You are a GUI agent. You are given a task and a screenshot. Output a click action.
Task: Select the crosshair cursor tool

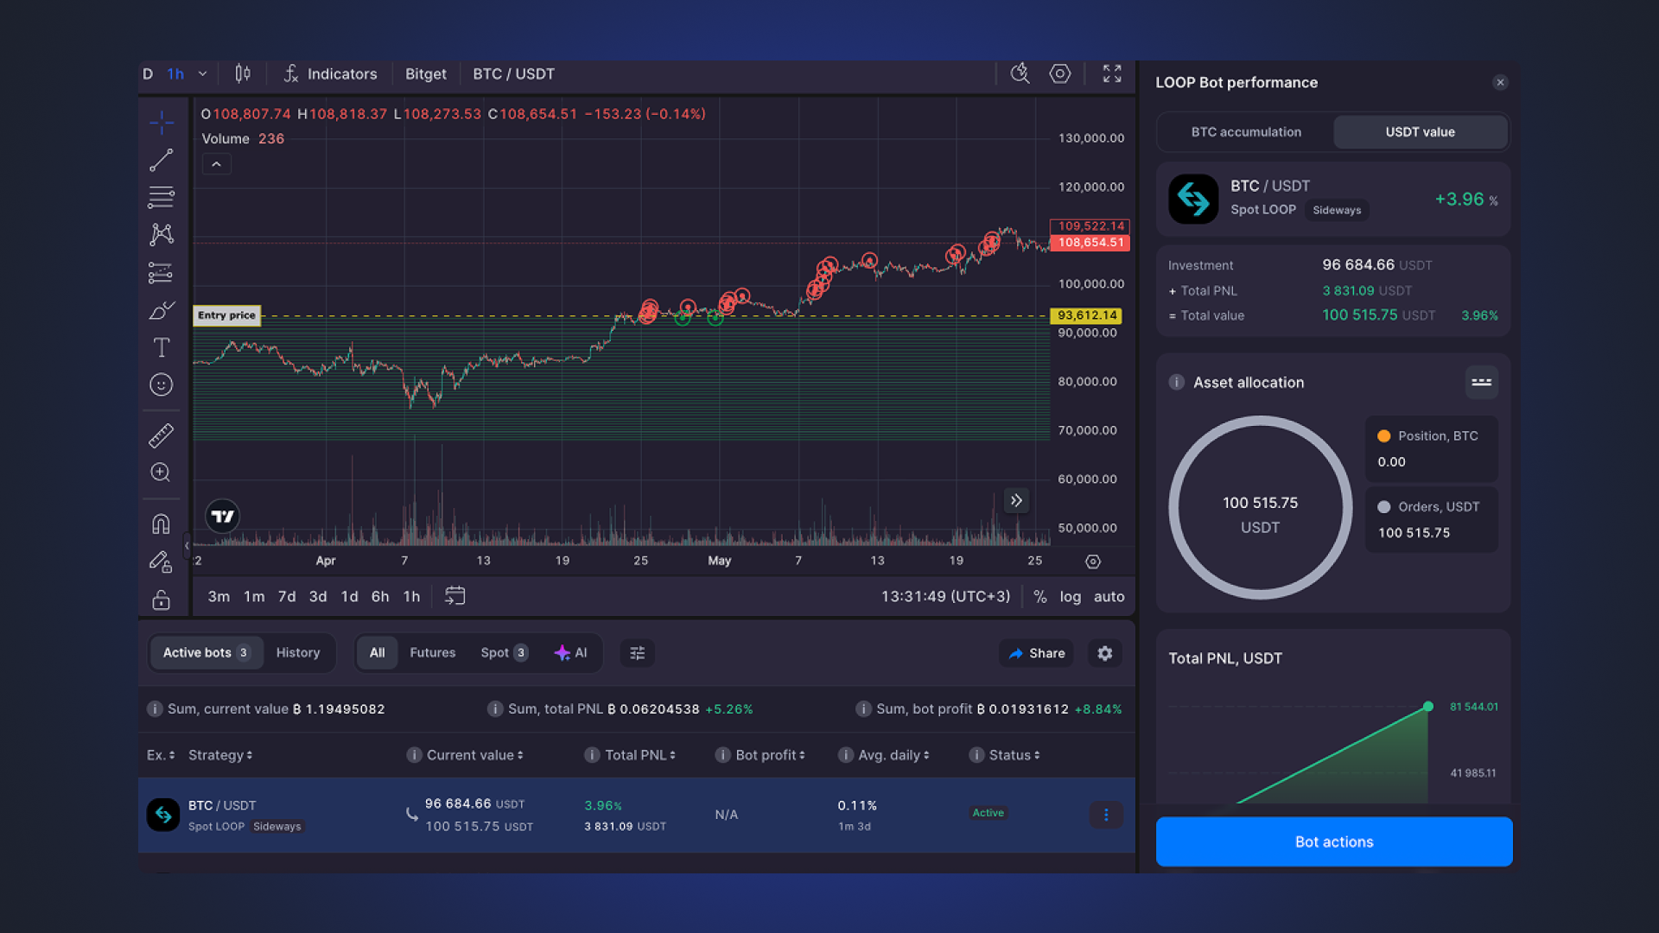pos(162,122)
